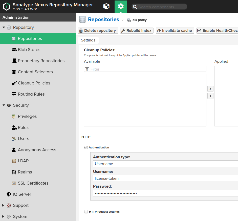Click the Routing Rules icon
Image resolution: width=238 pixels, height=221 pixels.
(x=14, y=94)
